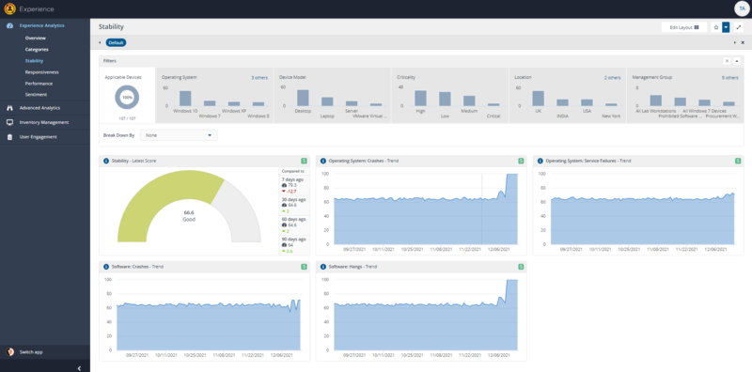Click the Inventory Management monitor icon
The width and height of the screenshot is (752, 372).
[x=9, y=122]
